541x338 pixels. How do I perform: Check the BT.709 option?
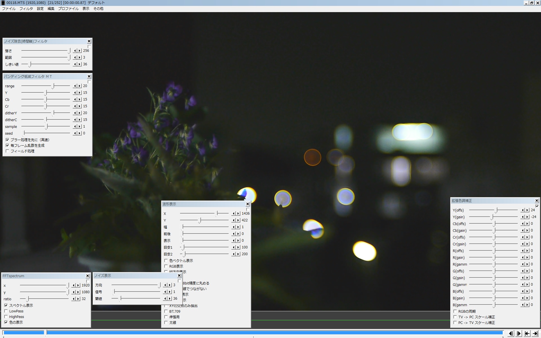(x=166, y=312)
